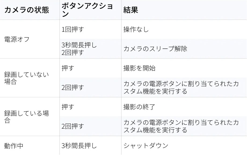
Task: Select the 操作なし result cell
Action: click(136, 29)
